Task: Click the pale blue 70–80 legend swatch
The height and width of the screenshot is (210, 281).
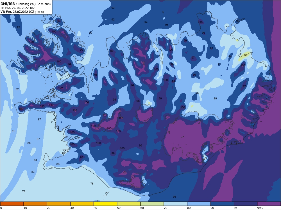Action: coord(175,204)
